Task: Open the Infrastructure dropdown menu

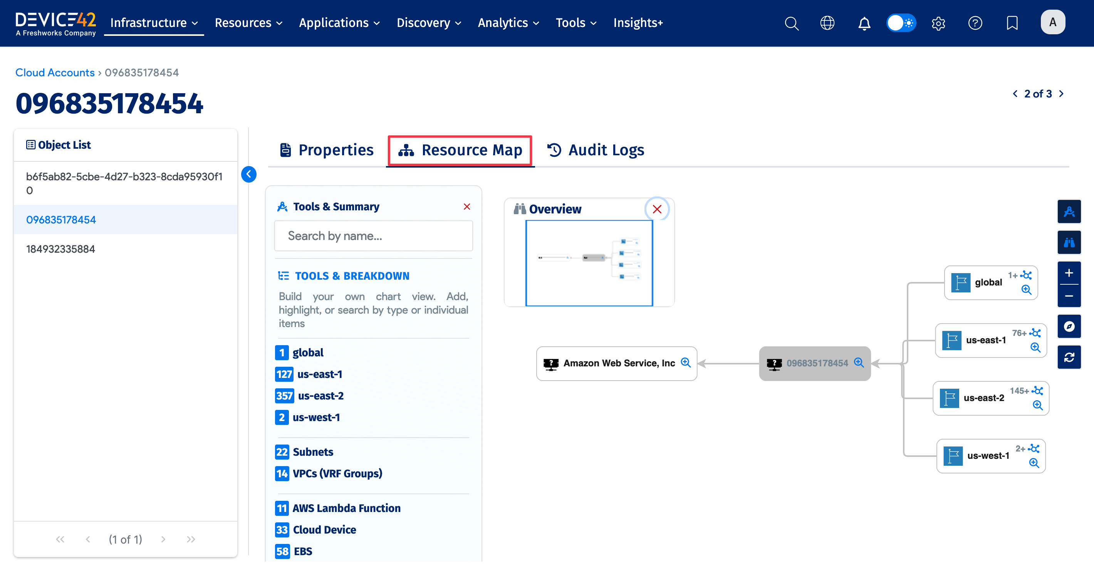Action: tap(154, 23)
